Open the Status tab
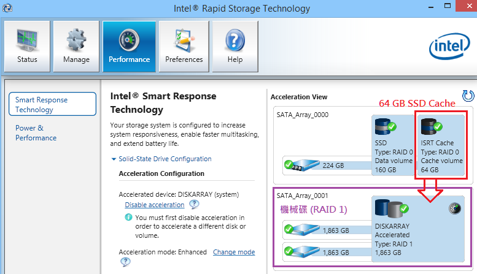The width and height of the screenshot is (477, 274). pyautogui.click(x=27, y=47)
